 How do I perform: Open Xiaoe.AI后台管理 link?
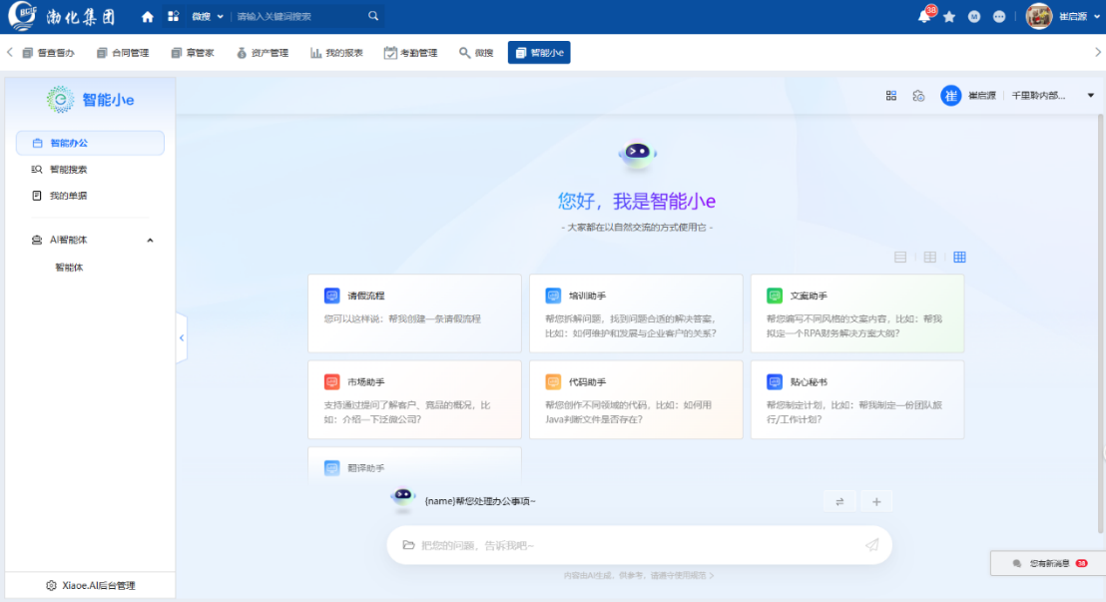(x=90, y=586)
